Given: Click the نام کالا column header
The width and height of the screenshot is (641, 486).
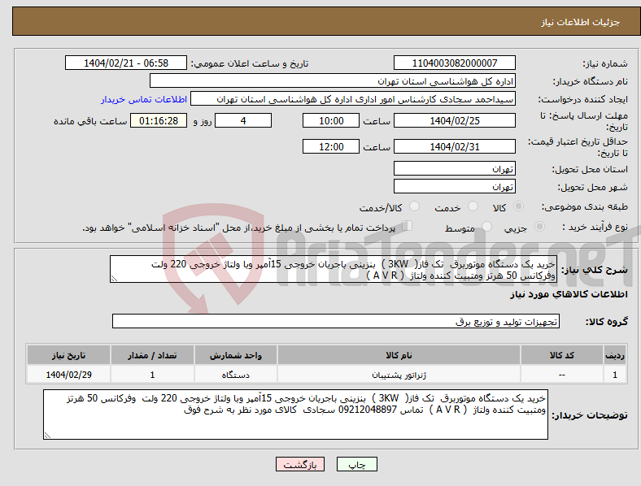Looking at the screenshot, I should click(399, 355).
